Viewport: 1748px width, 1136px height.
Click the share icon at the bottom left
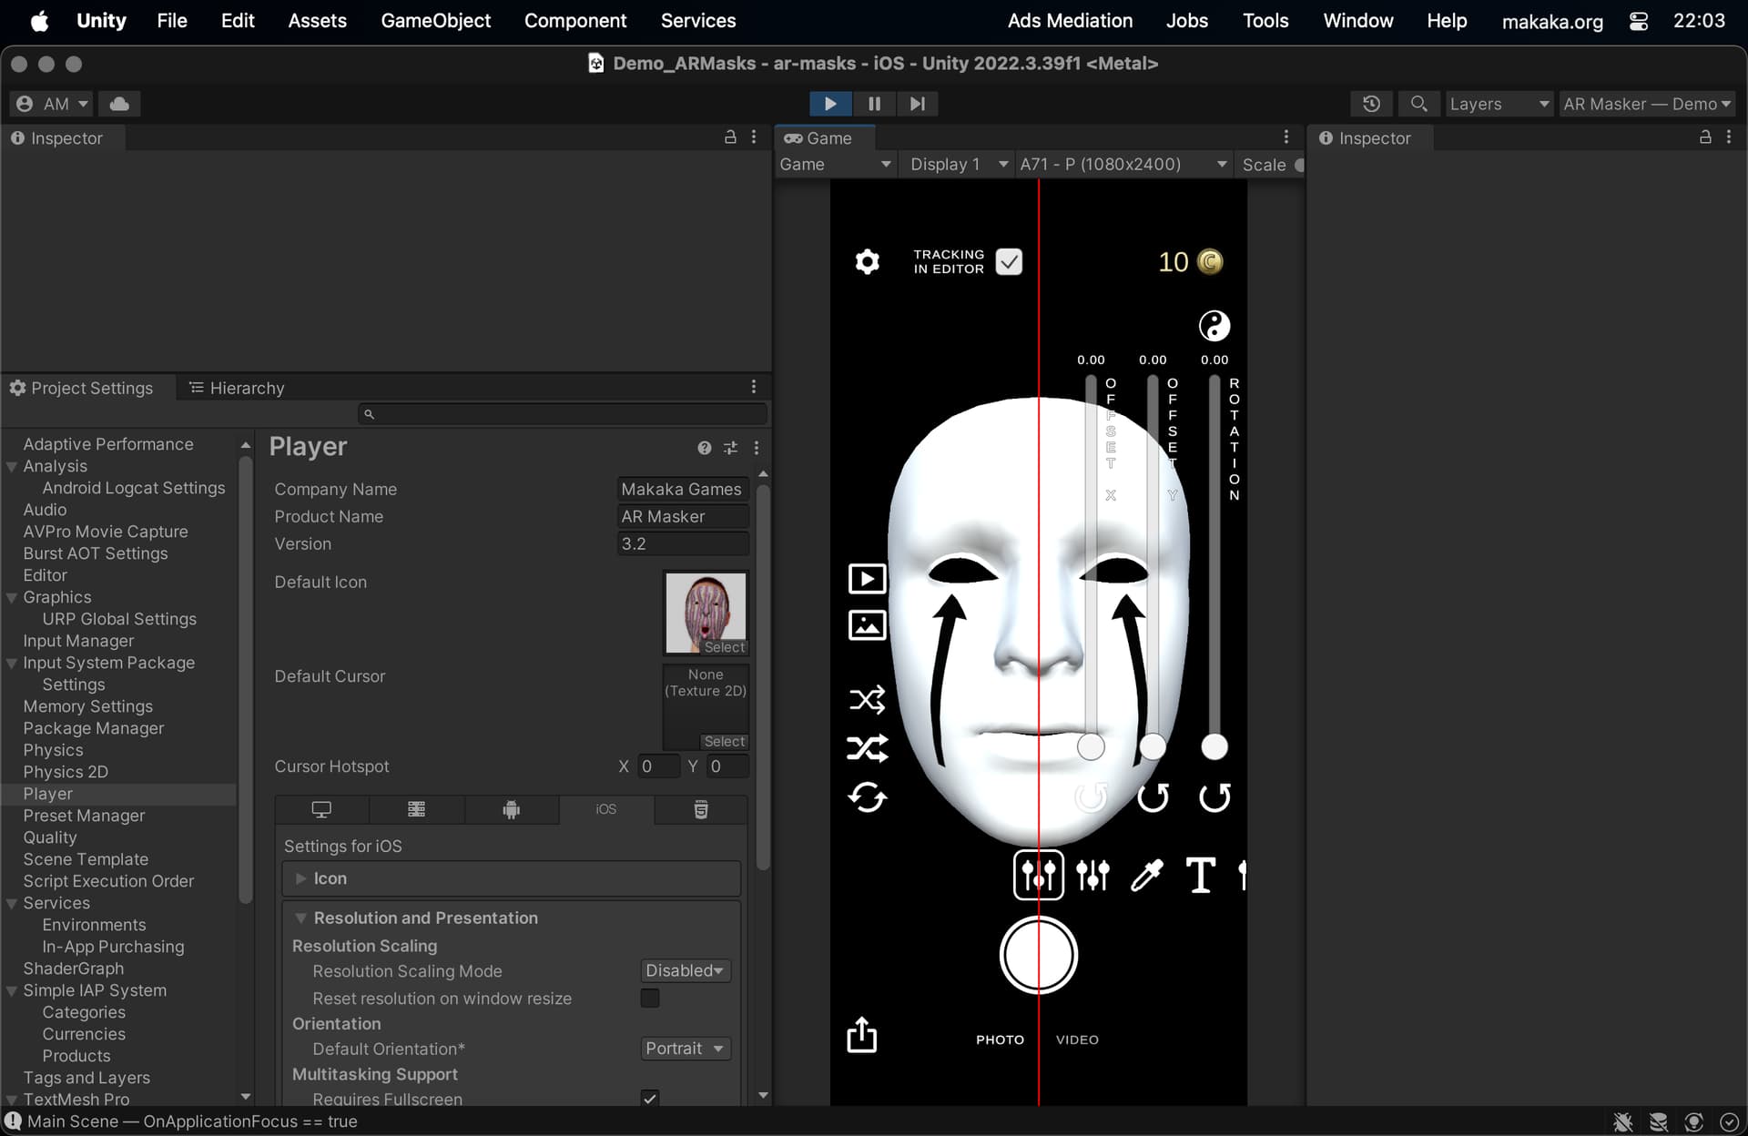pos(861,1035)
